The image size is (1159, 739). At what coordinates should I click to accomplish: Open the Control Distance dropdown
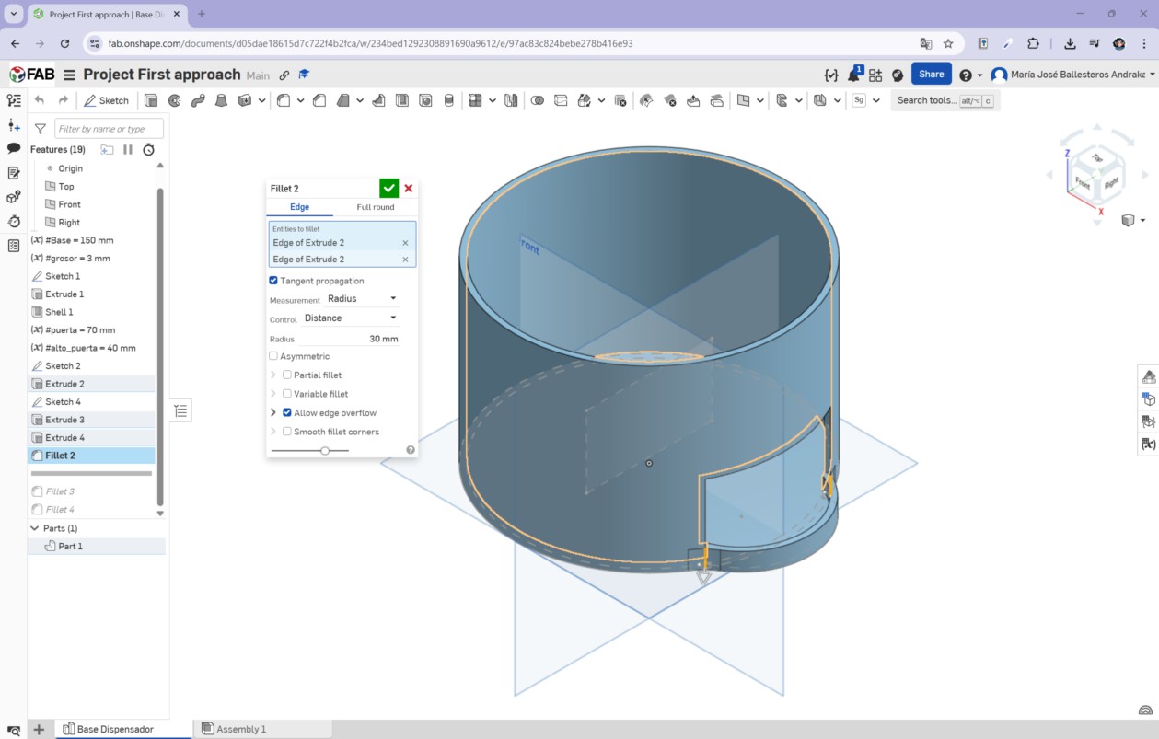pyautogui.click(x=350, y=318)
